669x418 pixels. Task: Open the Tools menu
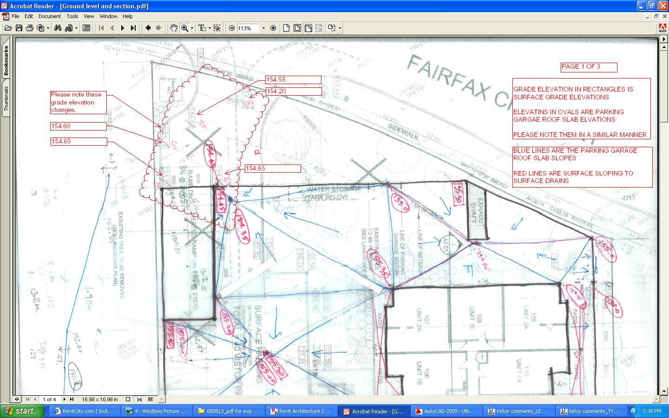pyautogui.click(x=72, y=16)
